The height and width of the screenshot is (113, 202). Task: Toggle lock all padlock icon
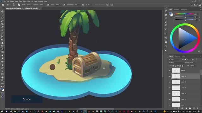coord(182,66)
